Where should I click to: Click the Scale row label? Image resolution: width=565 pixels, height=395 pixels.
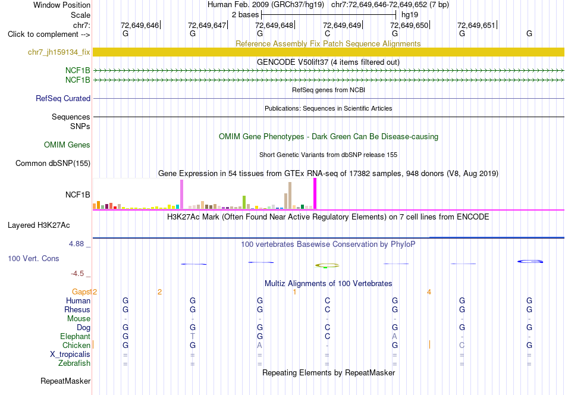80,15
